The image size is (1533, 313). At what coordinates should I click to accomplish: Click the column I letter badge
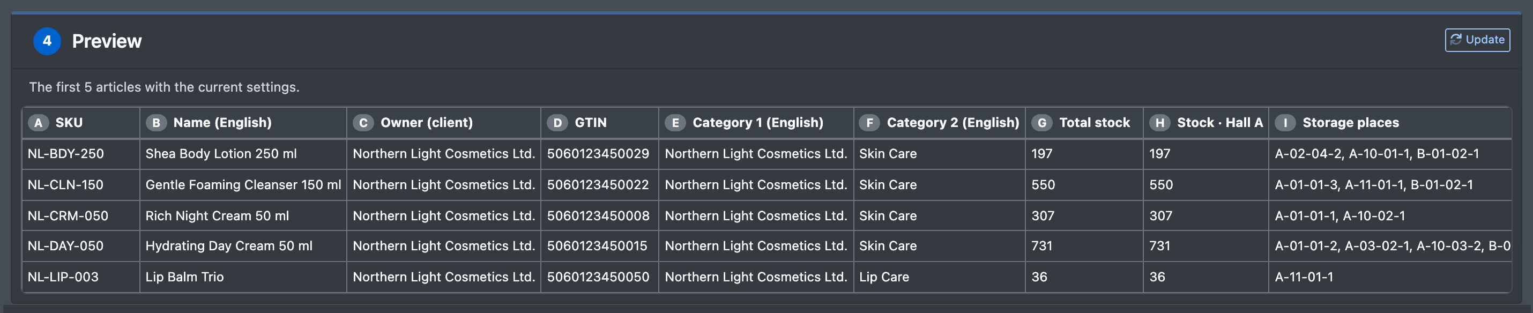[1285, 123]
